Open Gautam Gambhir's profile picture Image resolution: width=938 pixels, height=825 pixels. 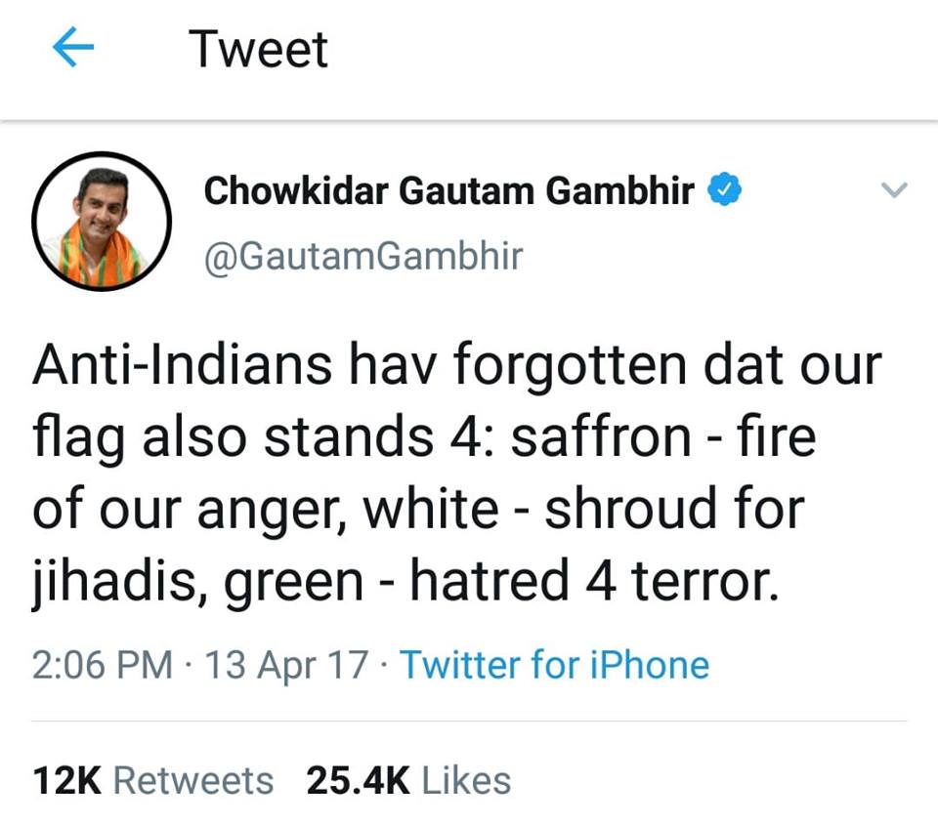pyautogui.click(x=102, y=222)
